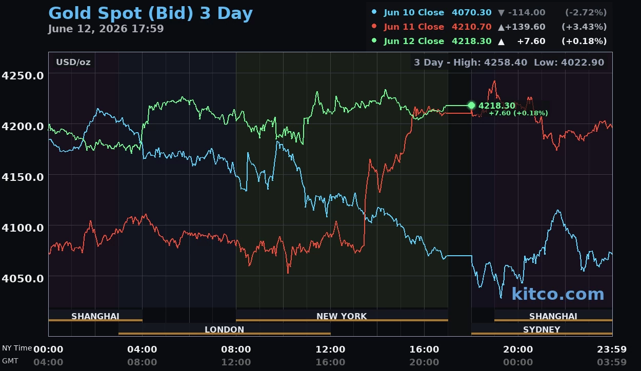This screenshot has width=641, height=371.
Task: Select the Jun 11 Close legend label
Action: pyautogui.click(x=414, y=27)
